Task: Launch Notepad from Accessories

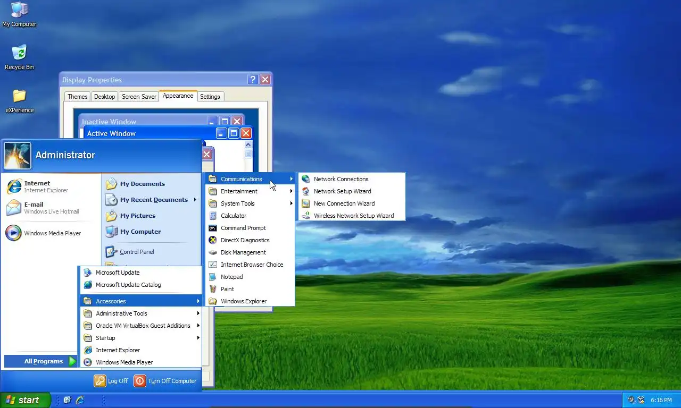Action: click(x=250, y=277)
